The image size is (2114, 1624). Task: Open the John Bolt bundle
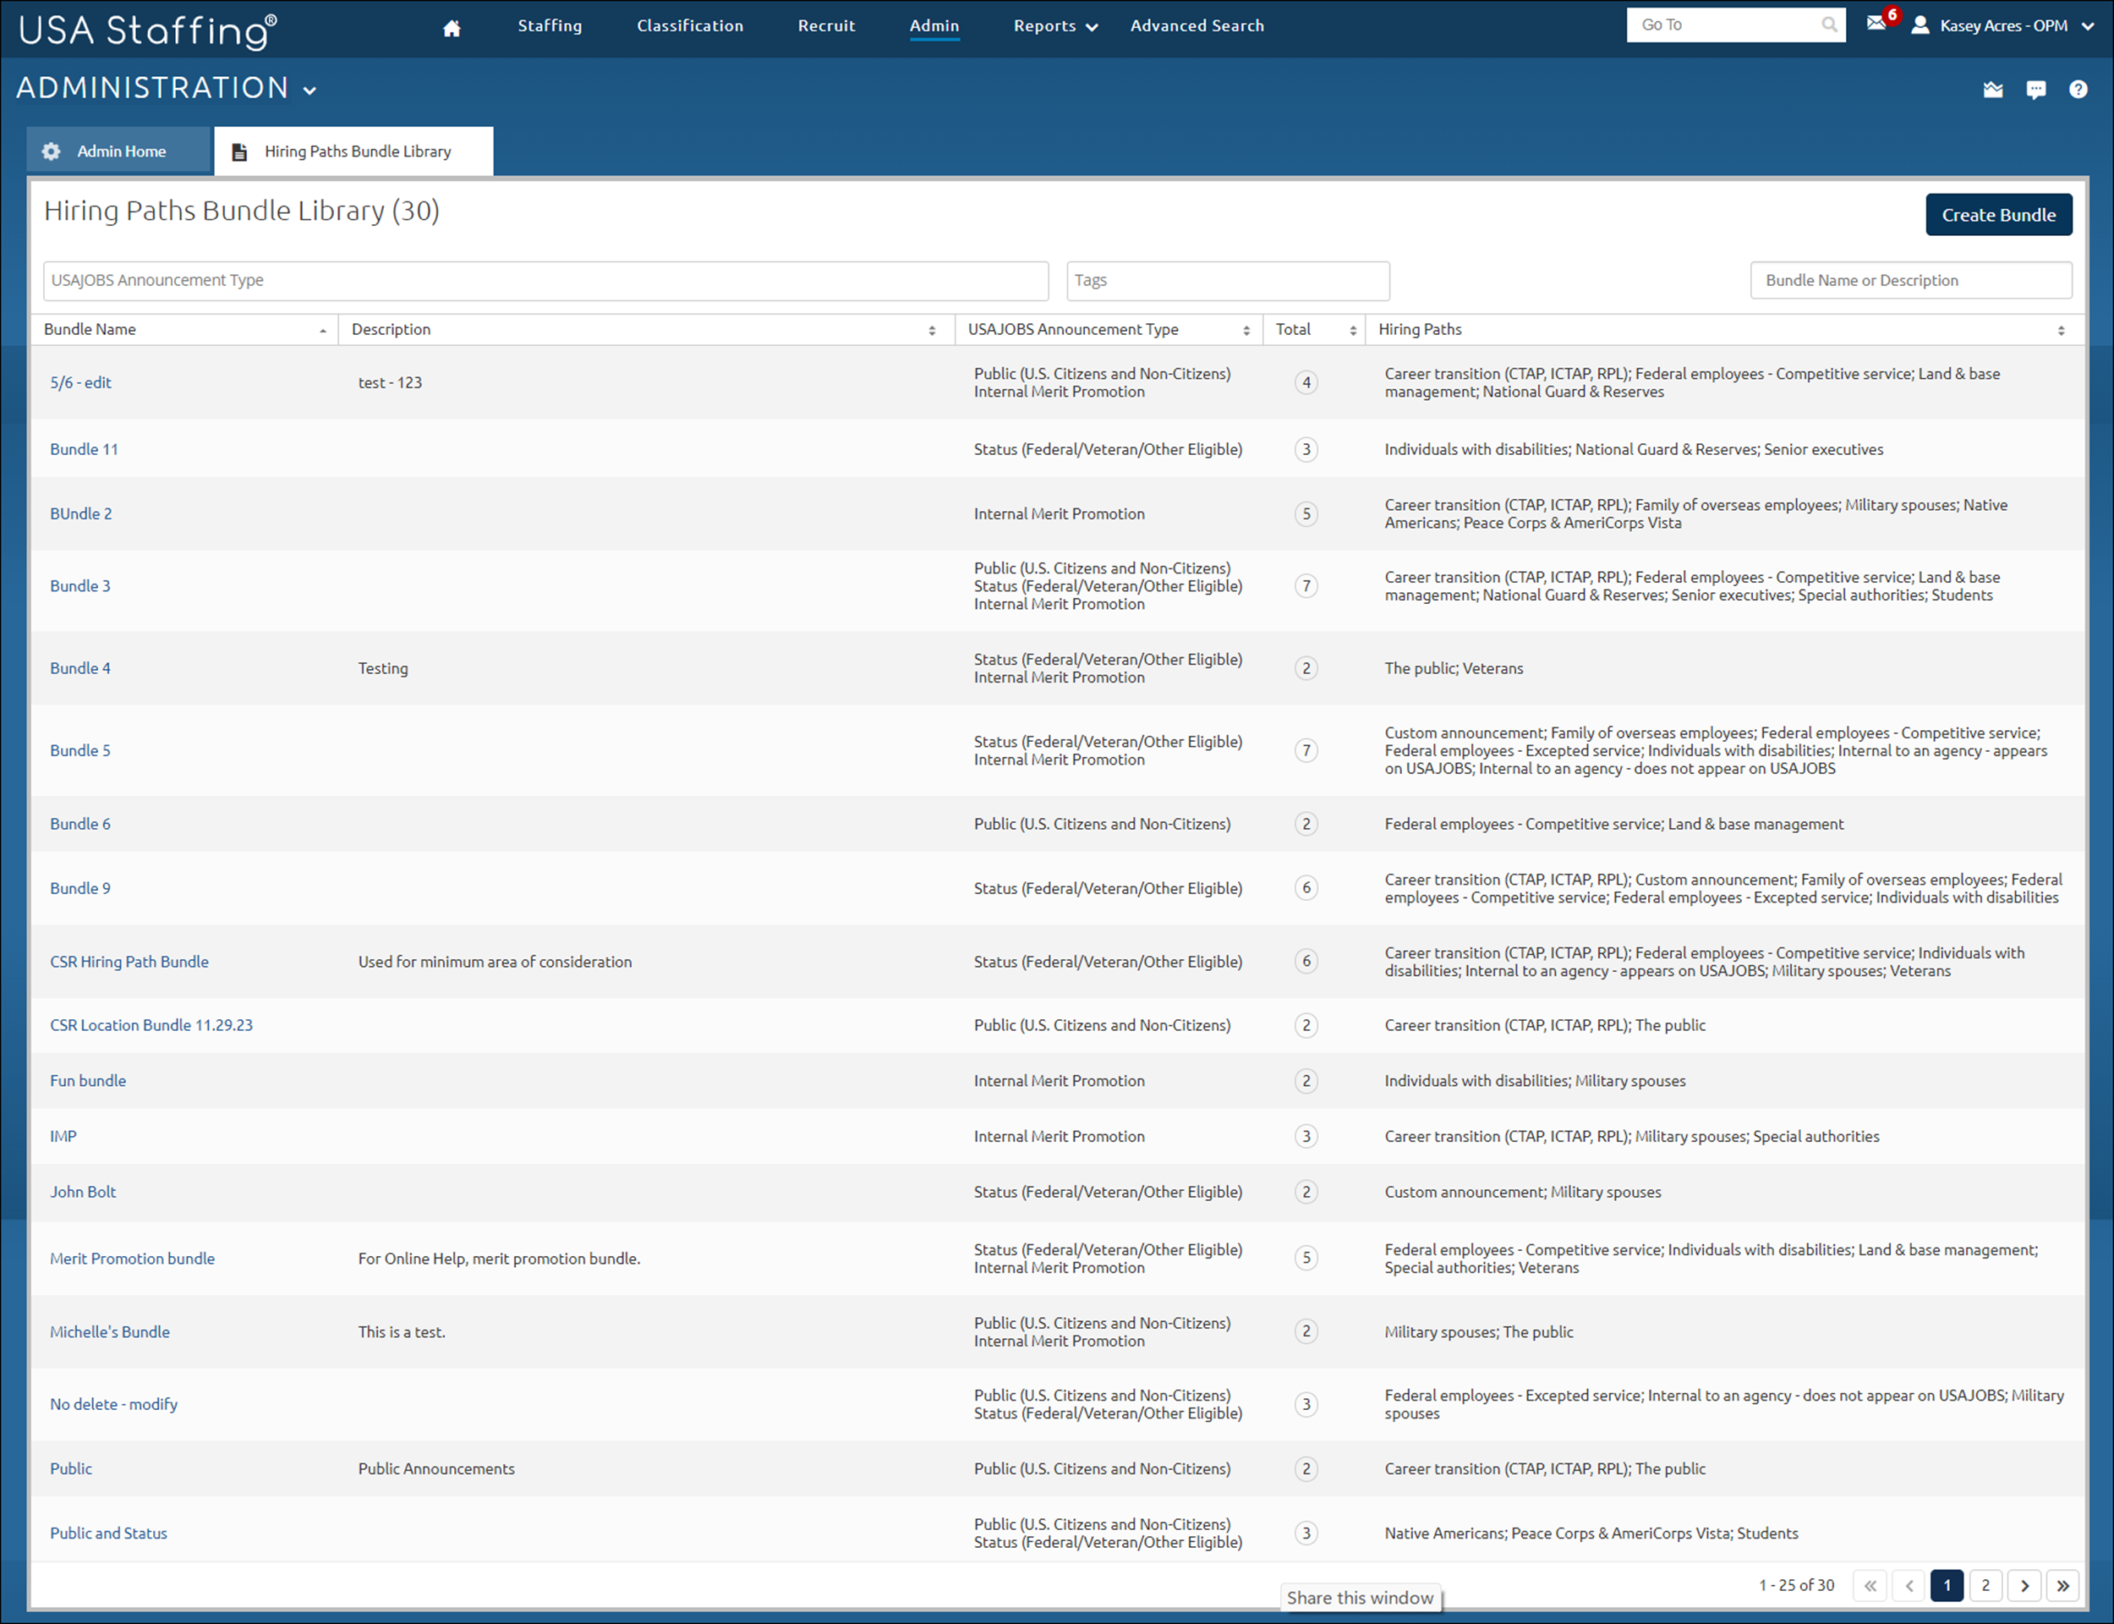point(83,1193)
